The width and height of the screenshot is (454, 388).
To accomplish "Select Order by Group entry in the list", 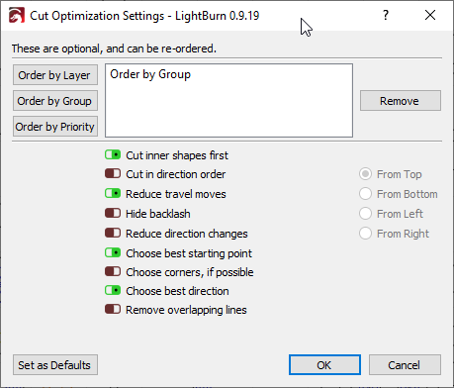I will click(150, 74).
